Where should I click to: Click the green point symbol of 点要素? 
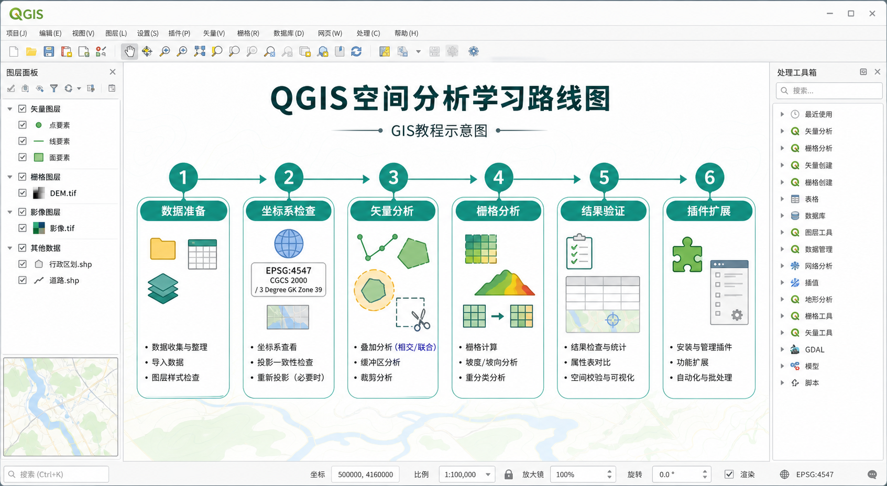39,125
